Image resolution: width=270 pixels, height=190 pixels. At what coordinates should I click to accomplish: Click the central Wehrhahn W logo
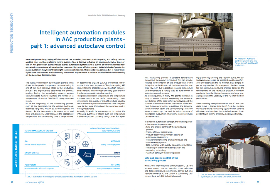pyautogui.click(x=72, y=149)
